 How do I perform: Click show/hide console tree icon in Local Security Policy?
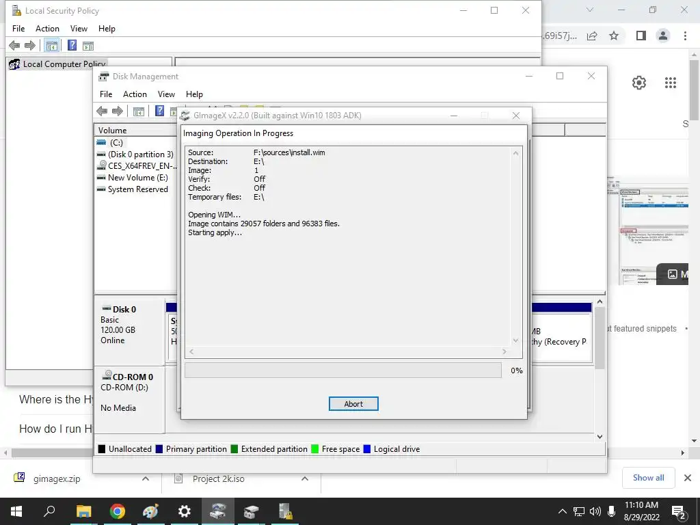coord(52,46)
